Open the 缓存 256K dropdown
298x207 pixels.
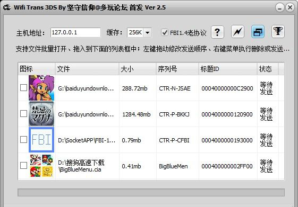pyautogui.click(x=139, y=32)
